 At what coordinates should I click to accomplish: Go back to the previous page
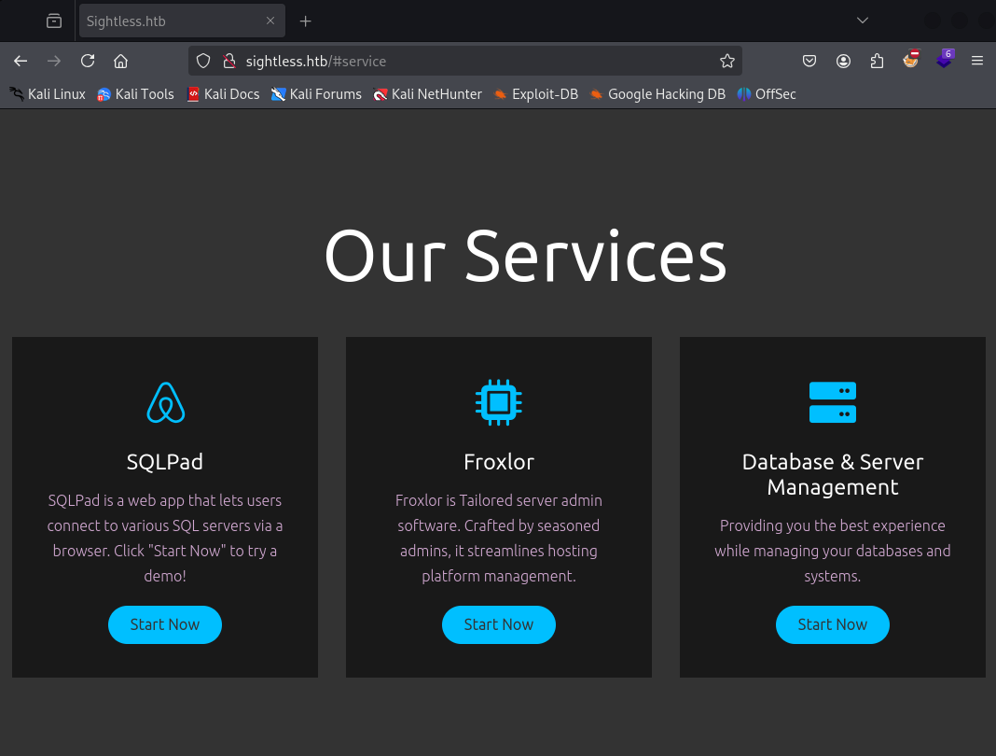(x=21, y=61)
